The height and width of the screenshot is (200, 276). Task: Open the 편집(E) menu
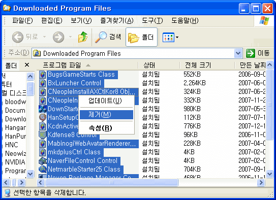52,21
